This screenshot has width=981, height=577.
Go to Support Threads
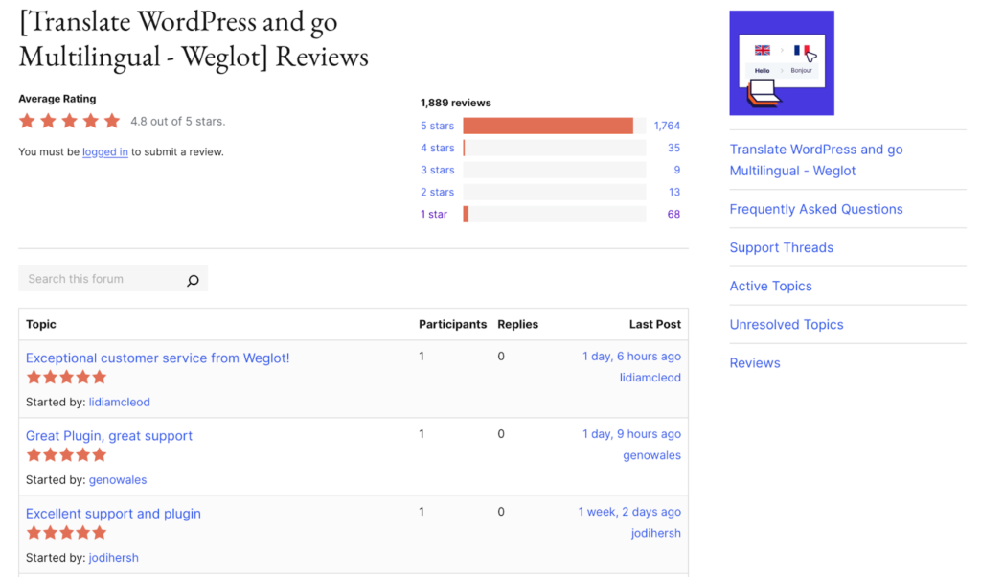coord(782,247)
